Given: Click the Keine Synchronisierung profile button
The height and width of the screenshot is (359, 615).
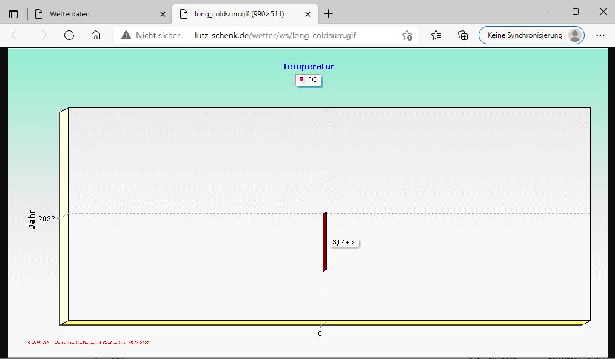Looking at the screenshot, I should (531, 35).
